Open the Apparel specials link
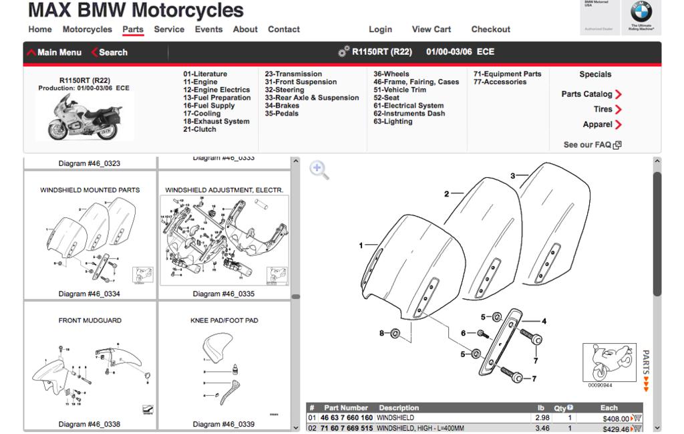The image size is (684, 434). coord(619,124)
